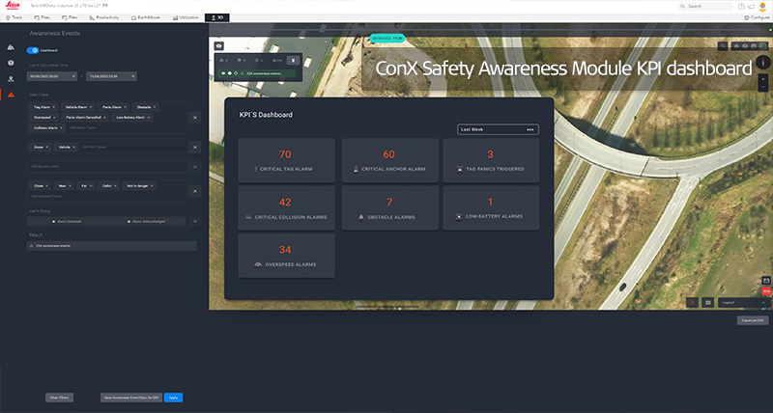773x413 pixels.
Task: Open the EarthMover tab
Action: tap(146, 17)
